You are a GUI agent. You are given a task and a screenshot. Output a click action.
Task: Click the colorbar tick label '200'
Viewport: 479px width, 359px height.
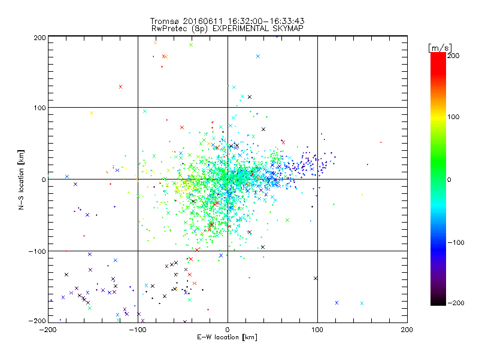[453, 56]
